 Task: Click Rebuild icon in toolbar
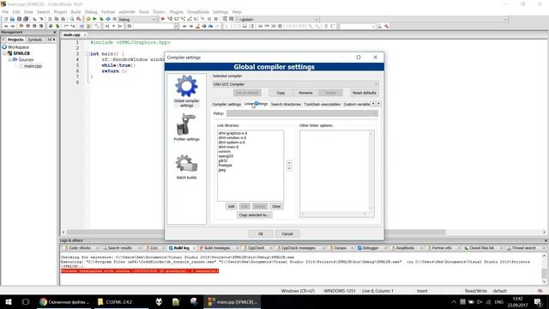click(x=108, y=19)
